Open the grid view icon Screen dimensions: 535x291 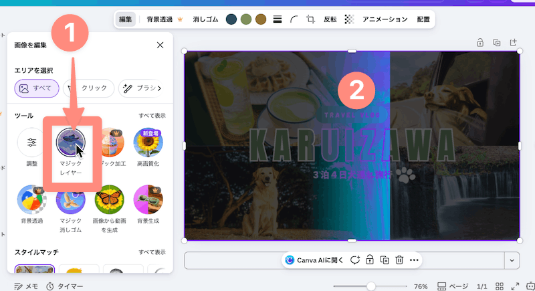[500, 286]
